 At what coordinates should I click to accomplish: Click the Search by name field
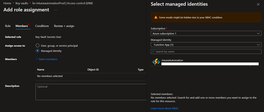pyautogui.click(x=206, y=51)
